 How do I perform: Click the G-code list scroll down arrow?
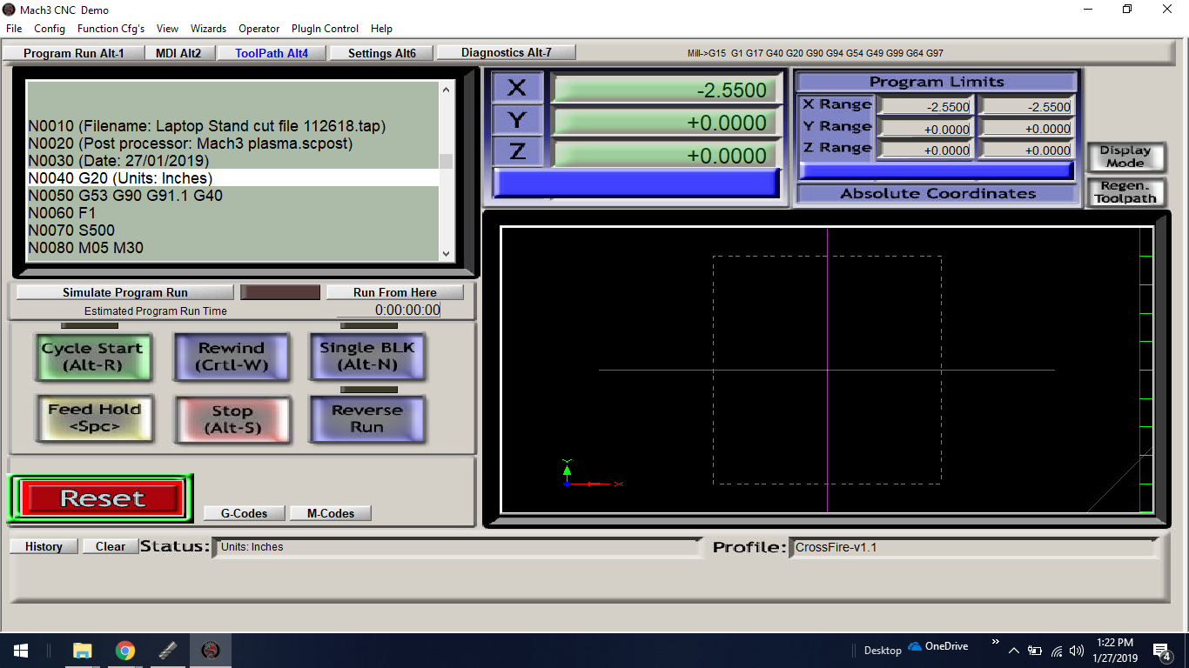tap(447, 253)
